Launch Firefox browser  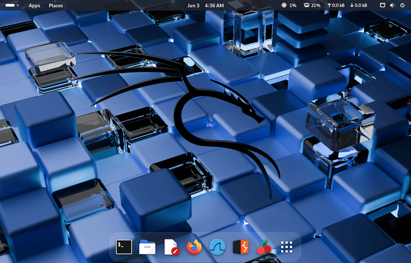click(x=194, y=247)
